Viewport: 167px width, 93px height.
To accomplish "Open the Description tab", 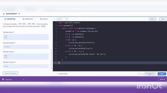I will 10,19.
